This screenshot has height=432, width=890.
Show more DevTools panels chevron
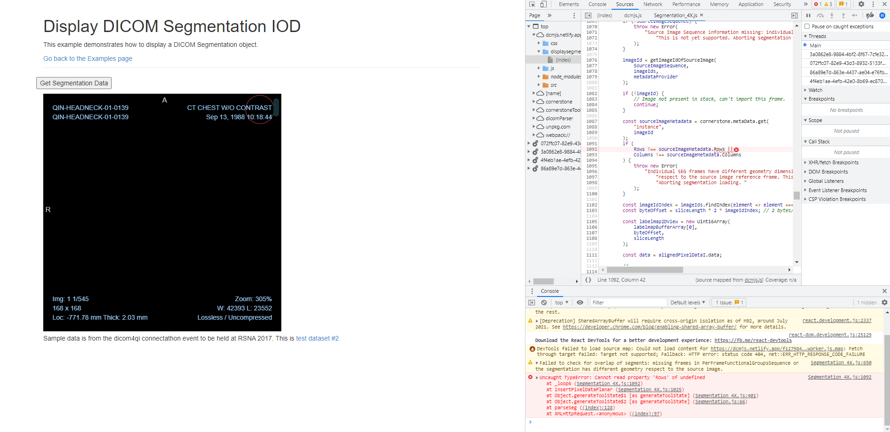point(806,4)
